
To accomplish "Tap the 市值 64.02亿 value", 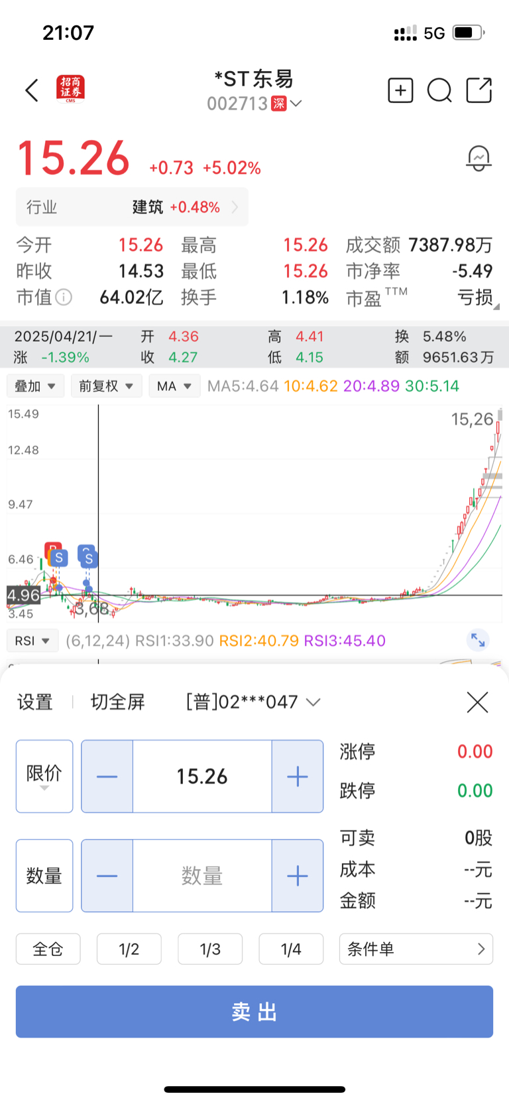I will tap(131, 297).
